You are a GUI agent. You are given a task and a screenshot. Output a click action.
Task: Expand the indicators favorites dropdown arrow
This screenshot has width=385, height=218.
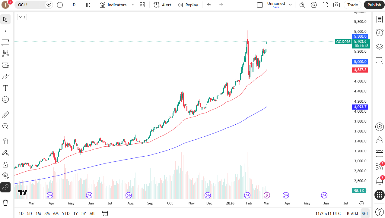133,5
